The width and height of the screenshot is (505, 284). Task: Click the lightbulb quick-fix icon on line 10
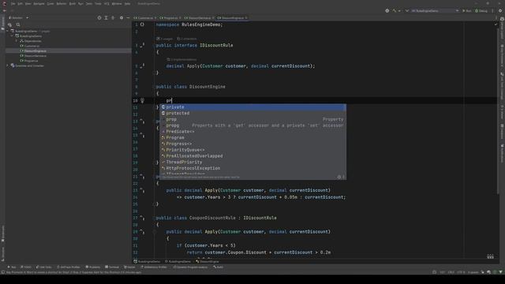pos(142,100)
